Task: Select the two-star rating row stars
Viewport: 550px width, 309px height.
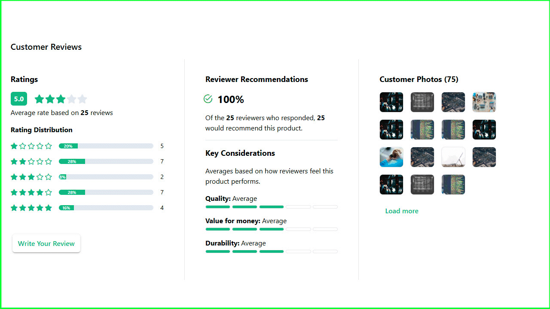Action: [31, 161]
